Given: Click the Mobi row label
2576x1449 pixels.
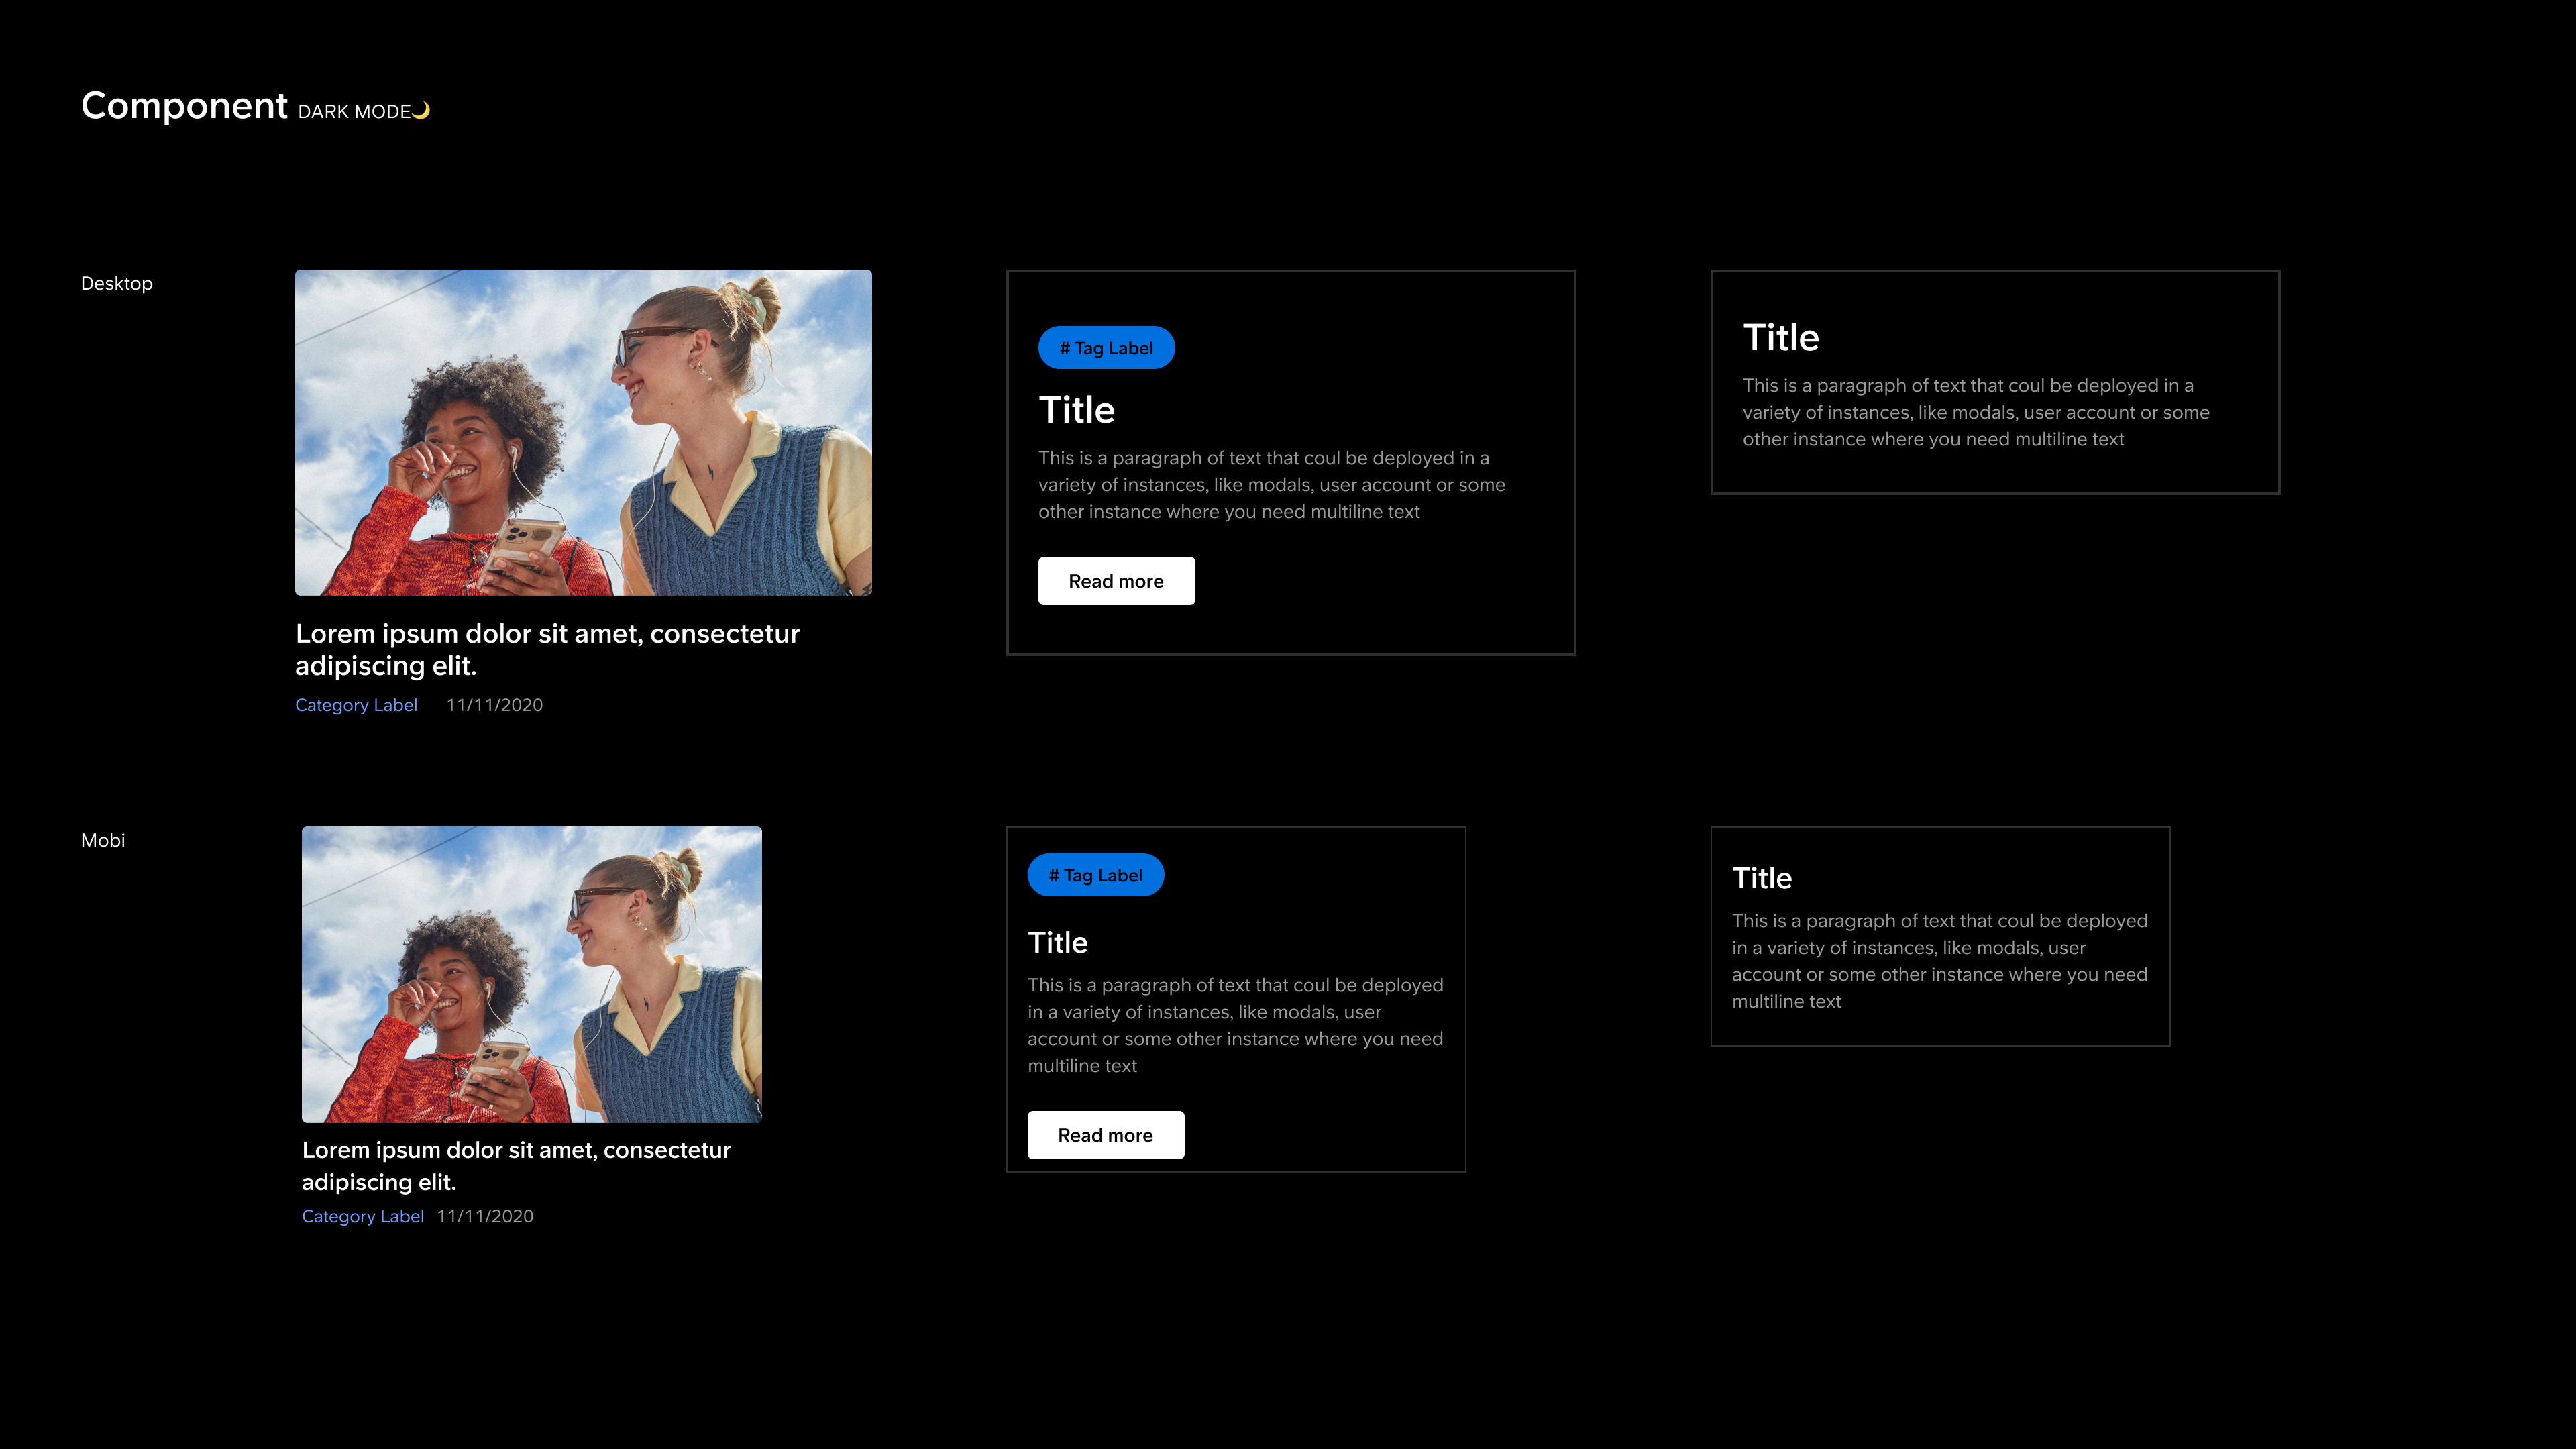Looking at the screenshot, I should point(103,840).
